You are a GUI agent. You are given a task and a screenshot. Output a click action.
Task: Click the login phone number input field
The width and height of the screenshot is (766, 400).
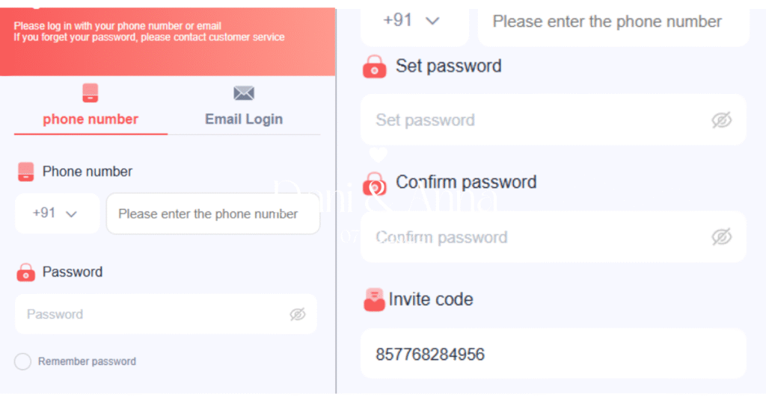pos(212,214)
